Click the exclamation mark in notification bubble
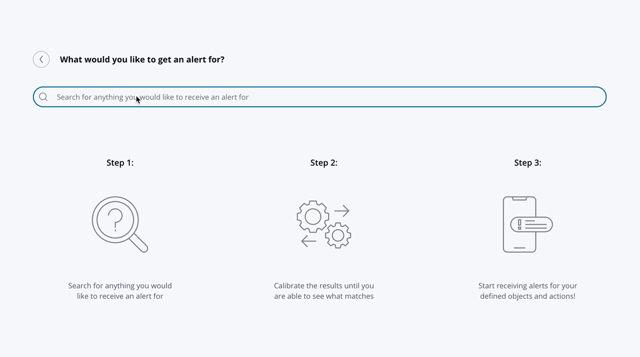This screenshot has width=640, height=357. tap(520, 225)
